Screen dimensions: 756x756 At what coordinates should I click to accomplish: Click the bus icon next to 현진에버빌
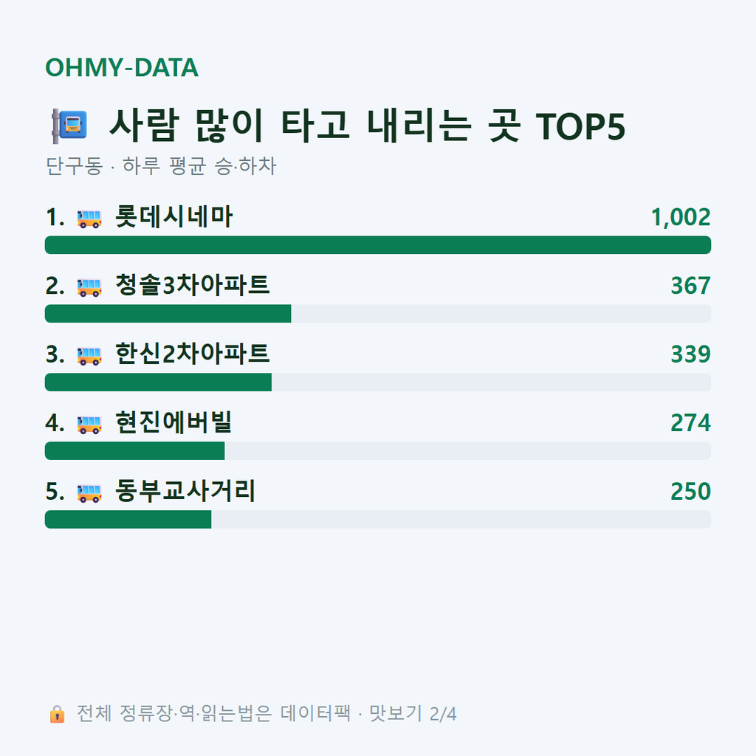pyautogui.click(x=89, y=425)
